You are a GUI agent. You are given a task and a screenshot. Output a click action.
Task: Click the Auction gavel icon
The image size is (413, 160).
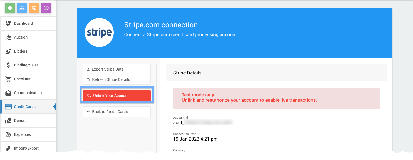coord(8,37)
